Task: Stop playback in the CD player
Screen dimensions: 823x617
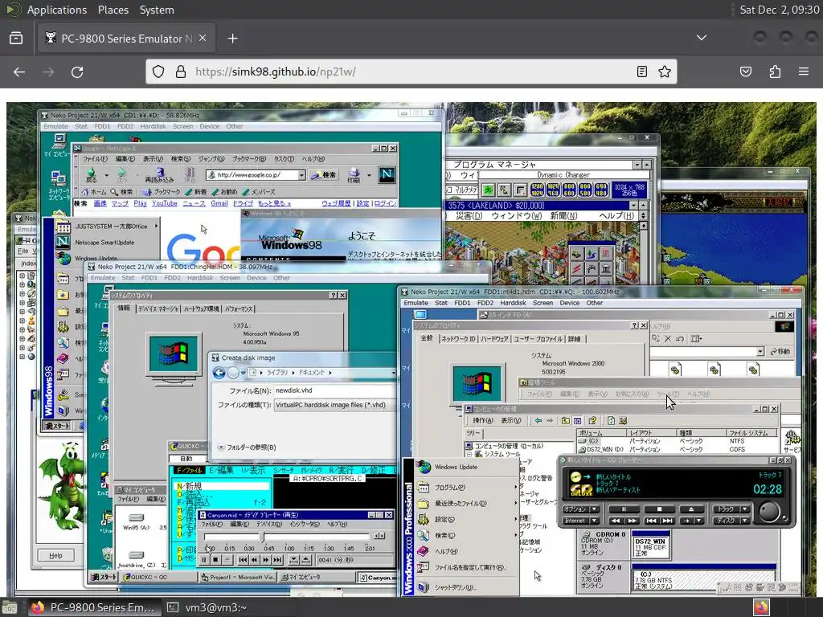Action: point(659,509)
